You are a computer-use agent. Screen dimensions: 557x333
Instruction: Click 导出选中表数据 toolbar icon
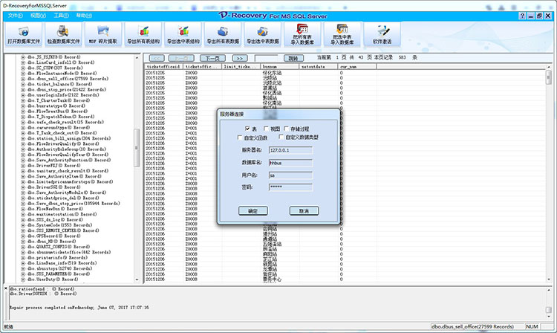click(x=263, y=35)
